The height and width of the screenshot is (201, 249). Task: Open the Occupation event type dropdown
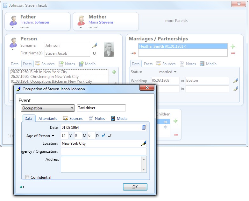tap(48, 108)
